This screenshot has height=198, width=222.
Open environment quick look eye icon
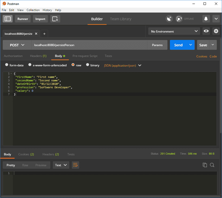click(206, 31)
